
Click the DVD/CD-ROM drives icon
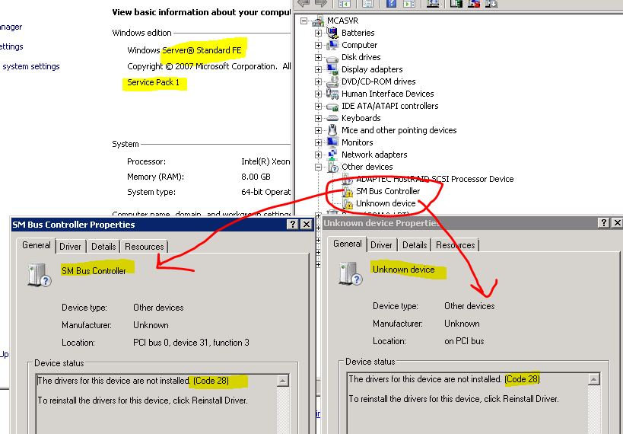332,81
